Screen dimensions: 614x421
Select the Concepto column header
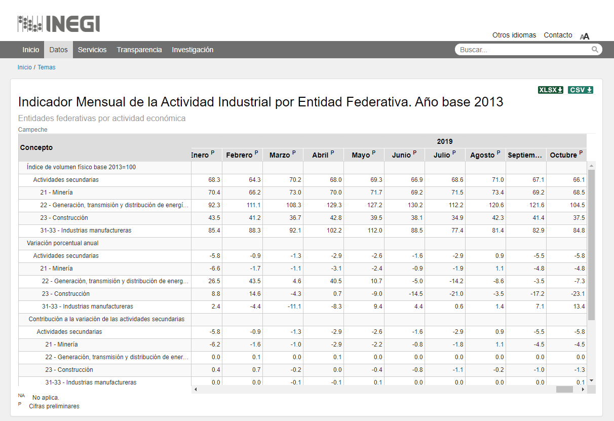coord(105,147)
